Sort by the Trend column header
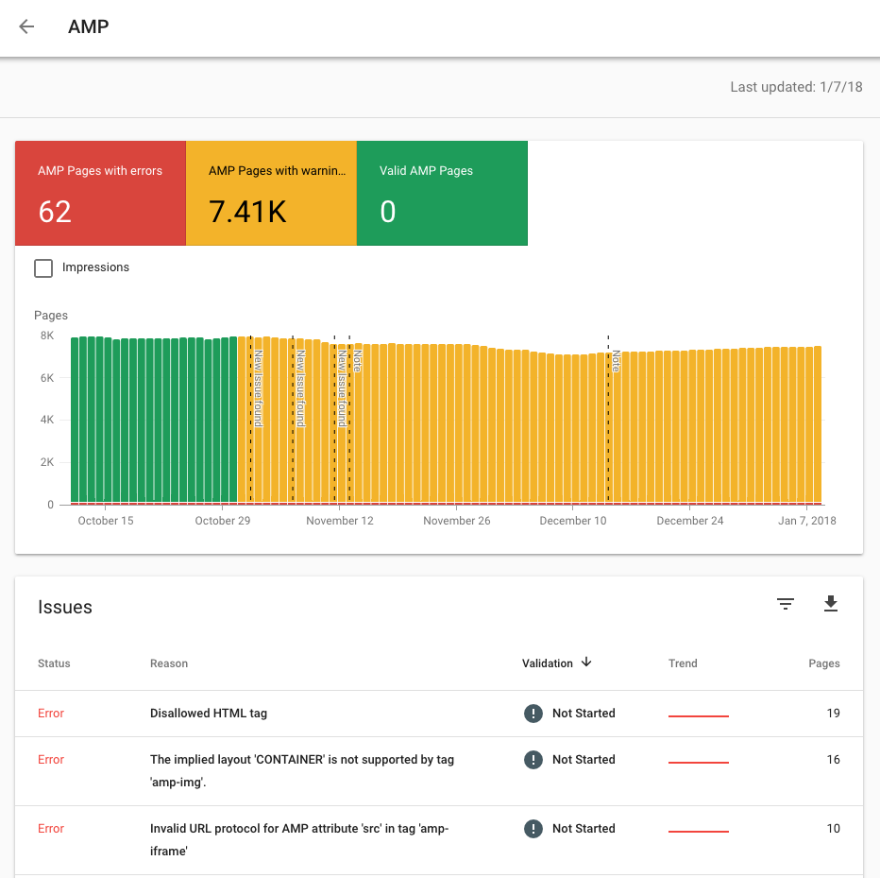 click(683, 663)
